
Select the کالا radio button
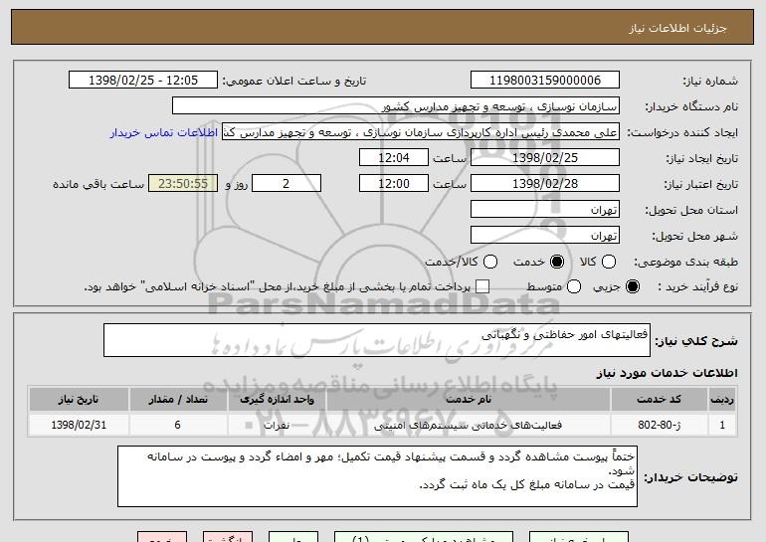pos(609,262)
